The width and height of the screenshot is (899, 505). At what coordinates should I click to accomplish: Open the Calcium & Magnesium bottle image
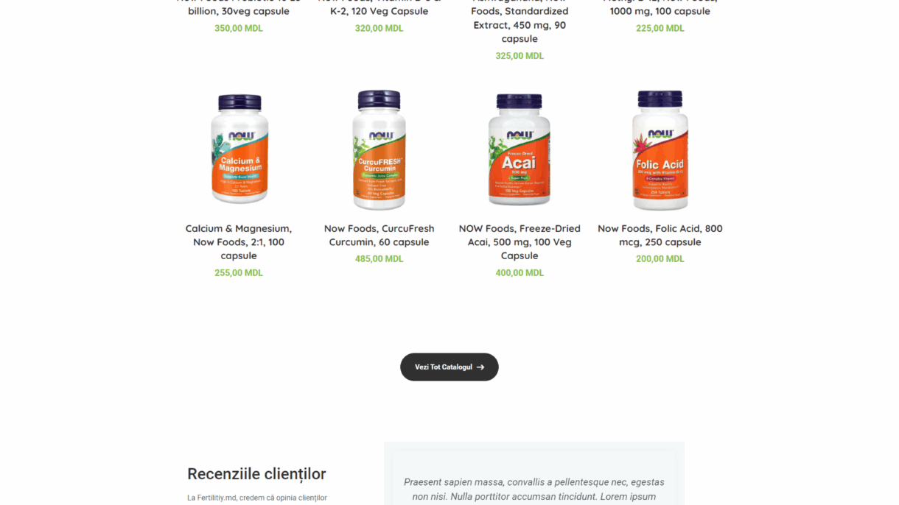[239, 149]
